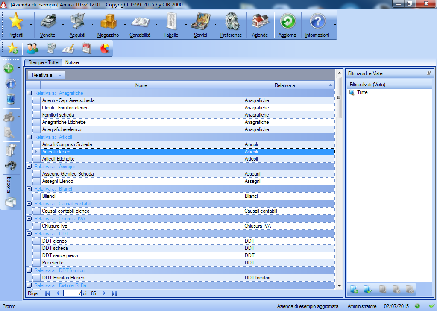Click the add new view icon with plus
The width and height of the screenshot is (437, 311).
pyautogui.click(x=354, y=290)
